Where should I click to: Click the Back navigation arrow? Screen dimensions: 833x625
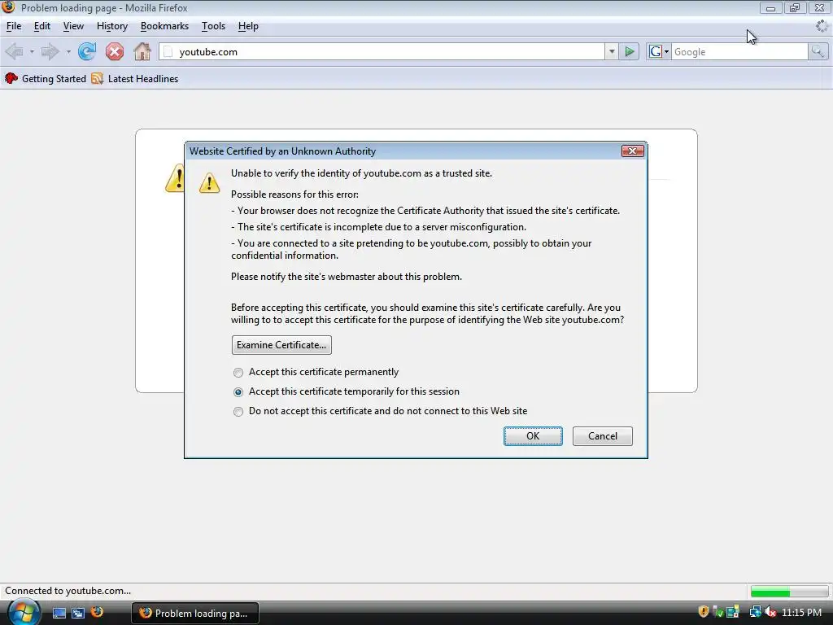pyautogui.click(x=15, y=51)
